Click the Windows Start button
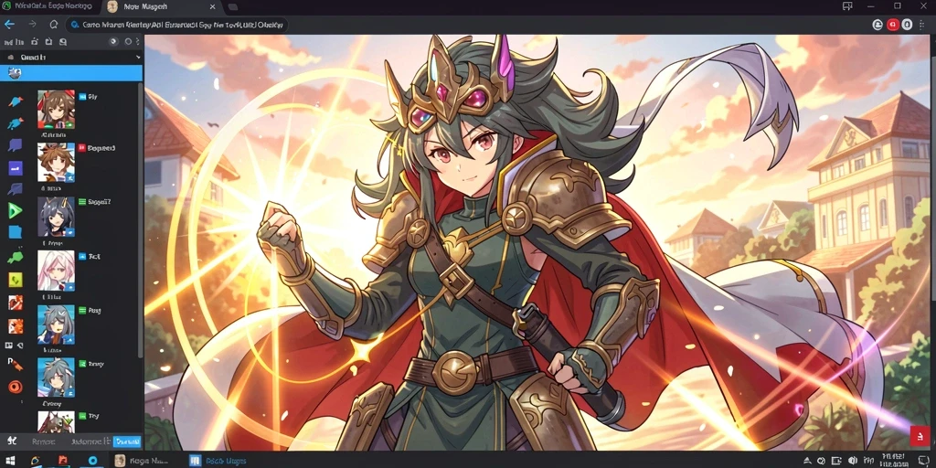The width and height of the screenshot is (936, 468). [8, 461]
